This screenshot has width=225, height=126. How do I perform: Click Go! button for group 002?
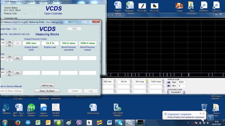17,58
